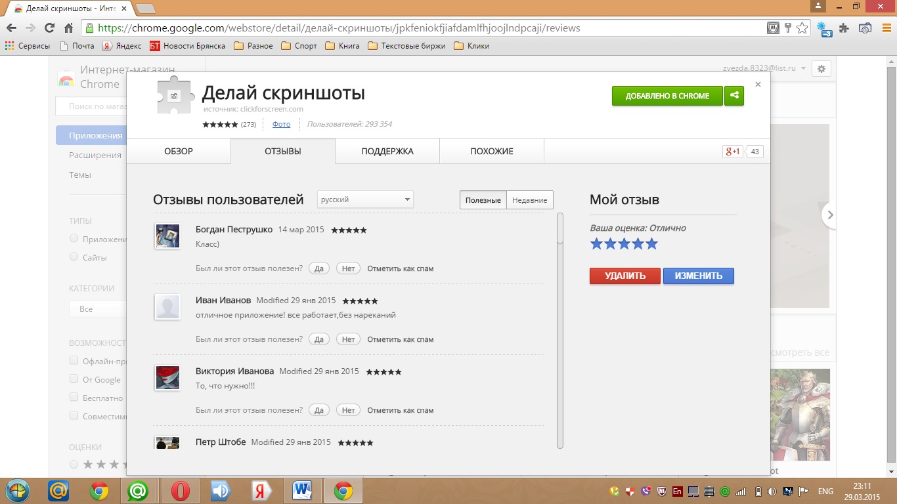Viewport: 897px width, 504px height.
Task: Open Расширения in the store sidebar
Action: click(x=95, y=155)
